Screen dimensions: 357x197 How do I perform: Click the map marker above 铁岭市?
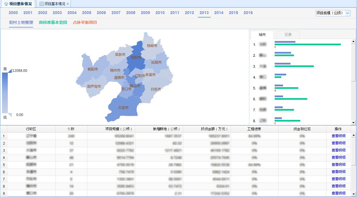pyautogui.click(x=146, y=34)
